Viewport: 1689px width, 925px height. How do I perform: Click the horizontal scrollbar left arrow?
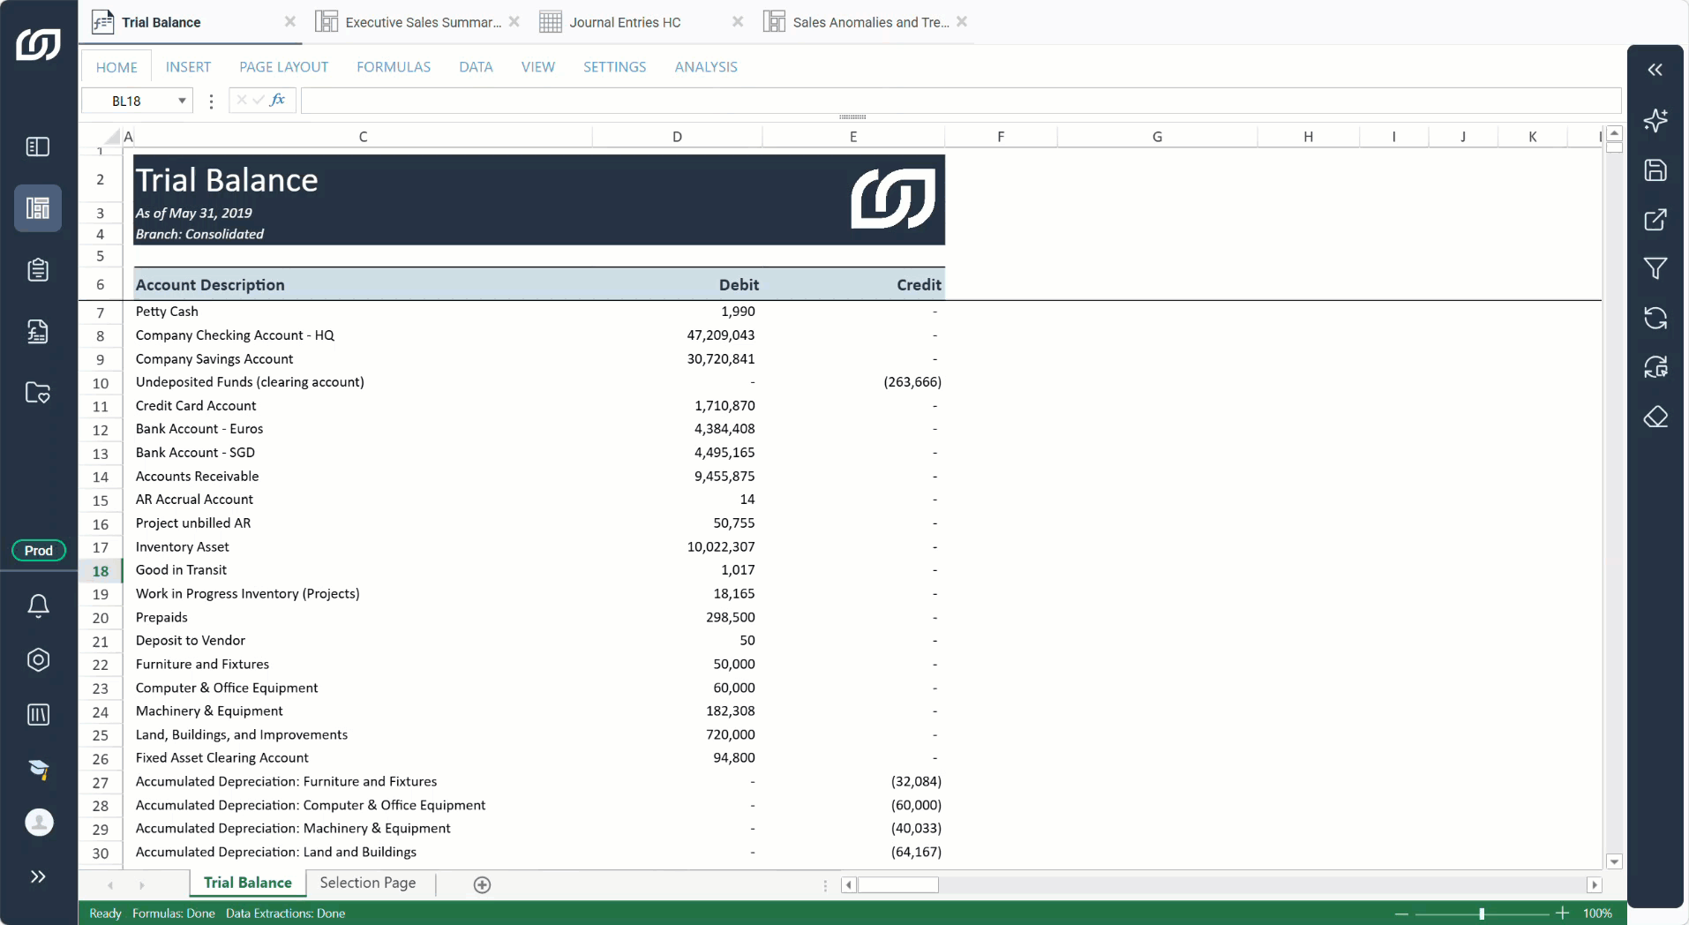tap(849, 884)
